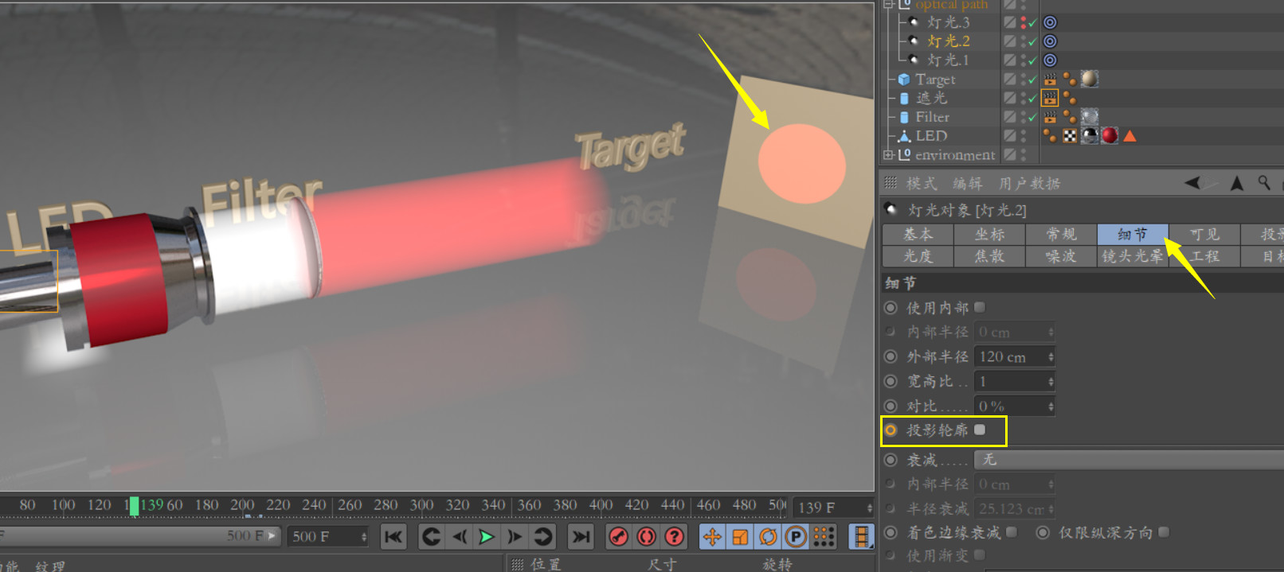Click the phong tag on Filter row

click(x=1070, y=117)
